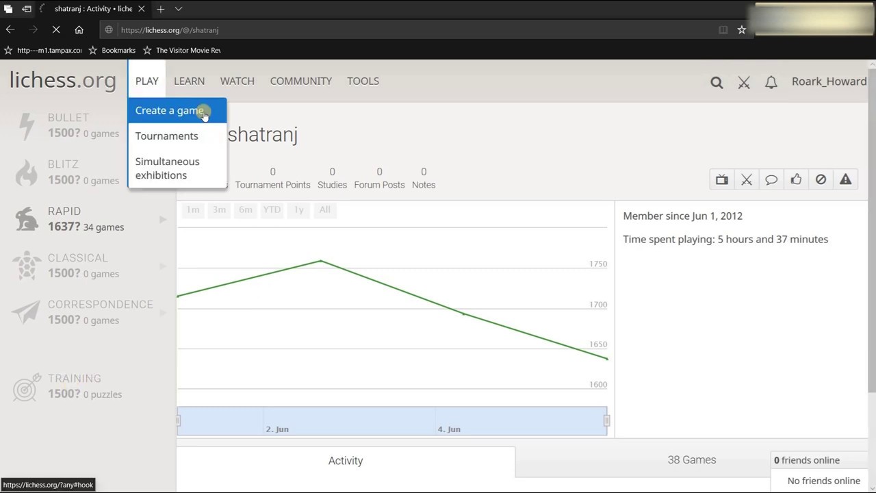Select the Bullet lightning bolt icon
876x493 pixels.
coord(26,126)
